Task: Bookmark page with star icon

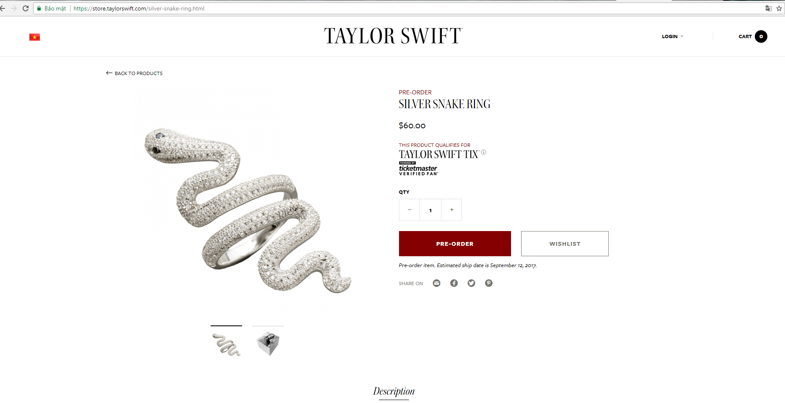Action: point(779,8)
